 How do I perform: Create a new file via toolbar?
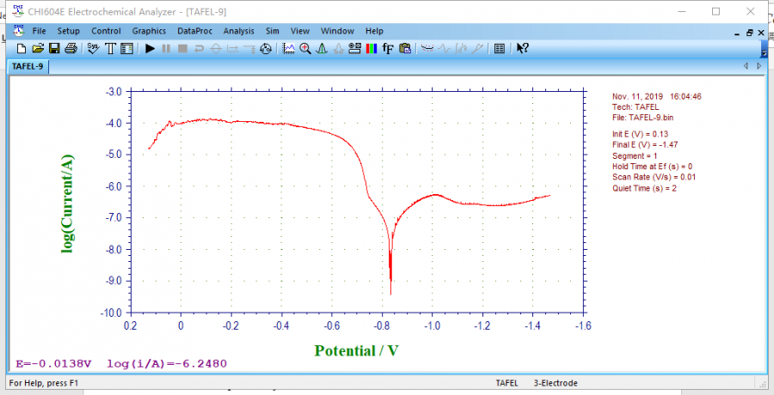click(21, 49)
